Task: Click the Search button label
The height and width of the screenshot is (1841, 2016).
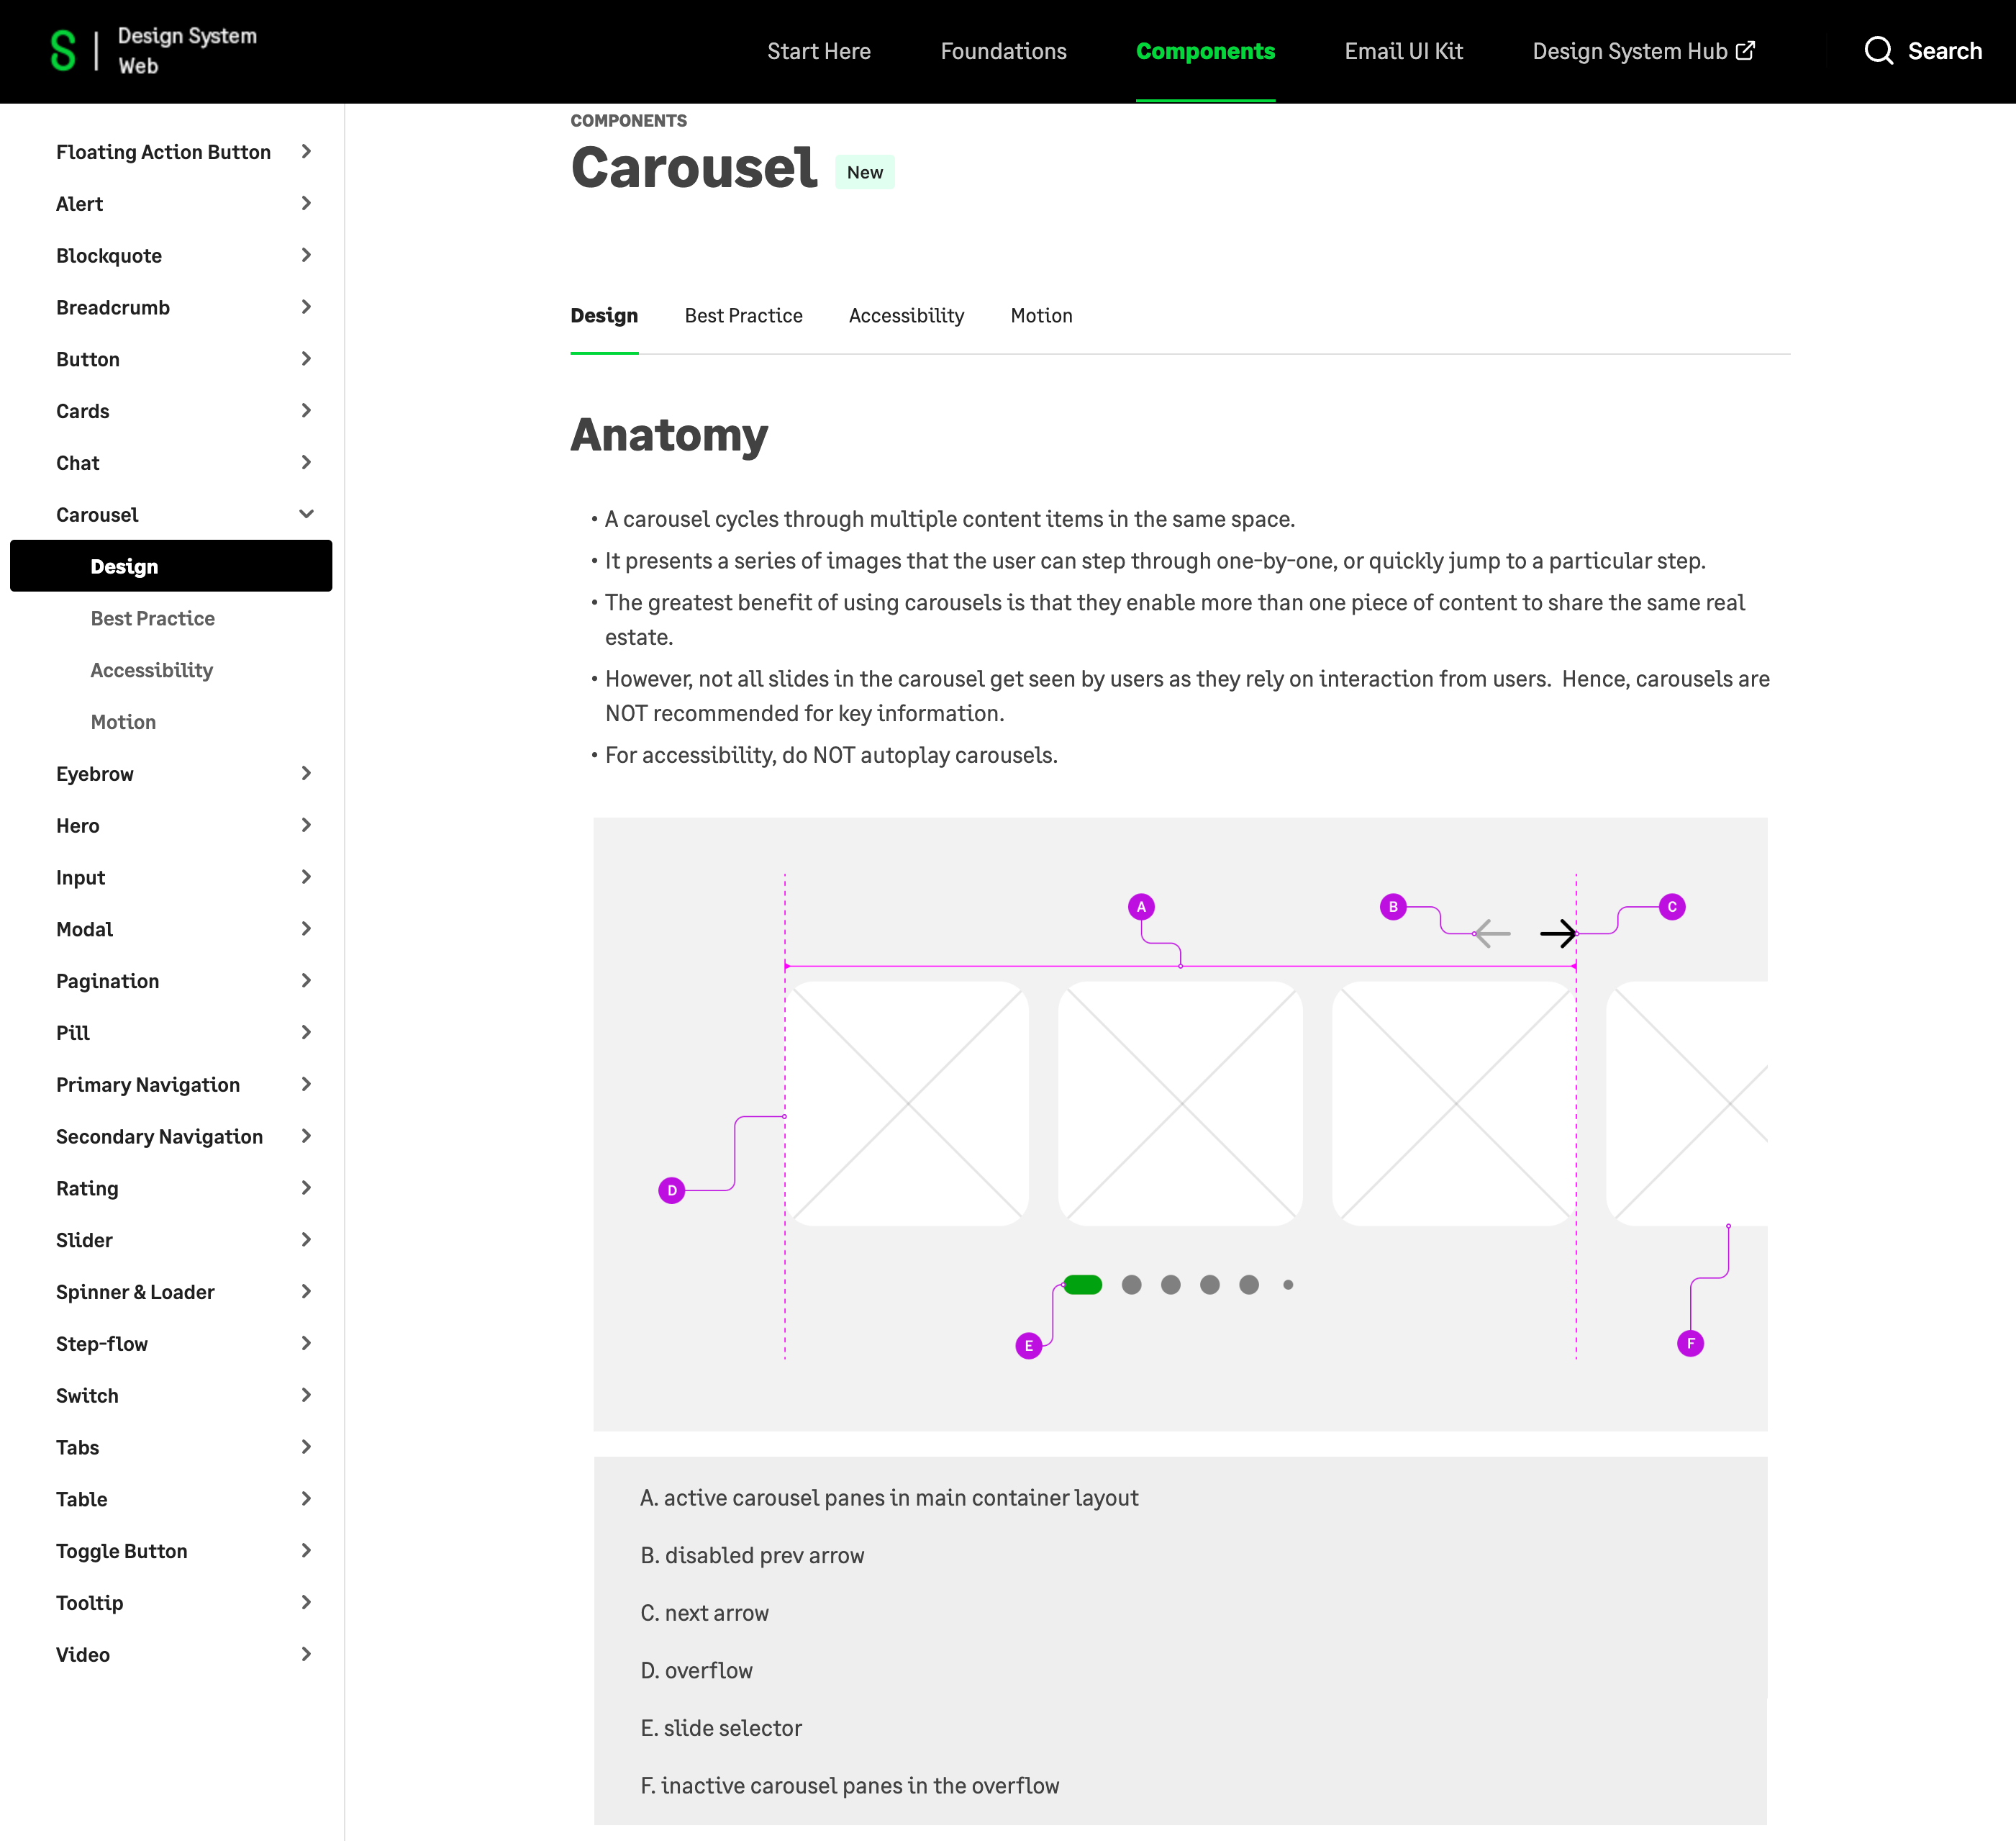Action: tap(1944, 51)
